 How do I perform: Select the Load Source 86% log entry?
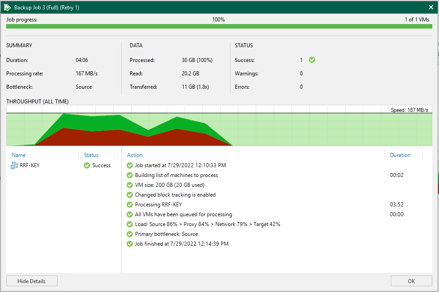(207, 224)
